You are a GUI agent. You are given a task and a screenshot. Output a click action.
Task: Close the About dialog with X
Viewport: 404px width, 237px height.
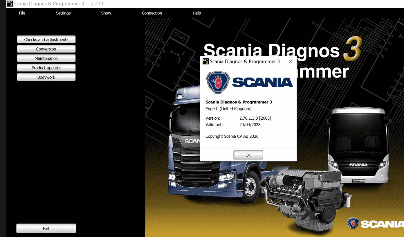[x=291, y=62]
